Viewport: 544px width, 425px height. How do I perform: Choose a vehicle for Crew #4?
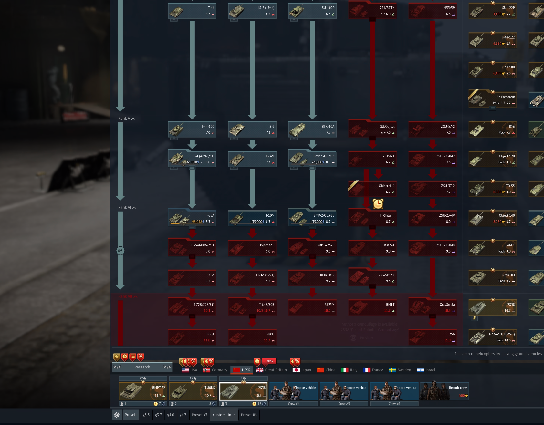point(294,391)
